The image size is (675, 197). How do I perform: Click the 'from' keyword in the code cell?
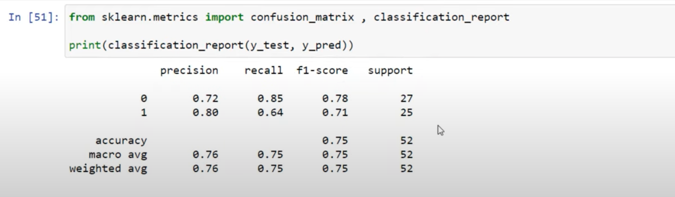82,17
